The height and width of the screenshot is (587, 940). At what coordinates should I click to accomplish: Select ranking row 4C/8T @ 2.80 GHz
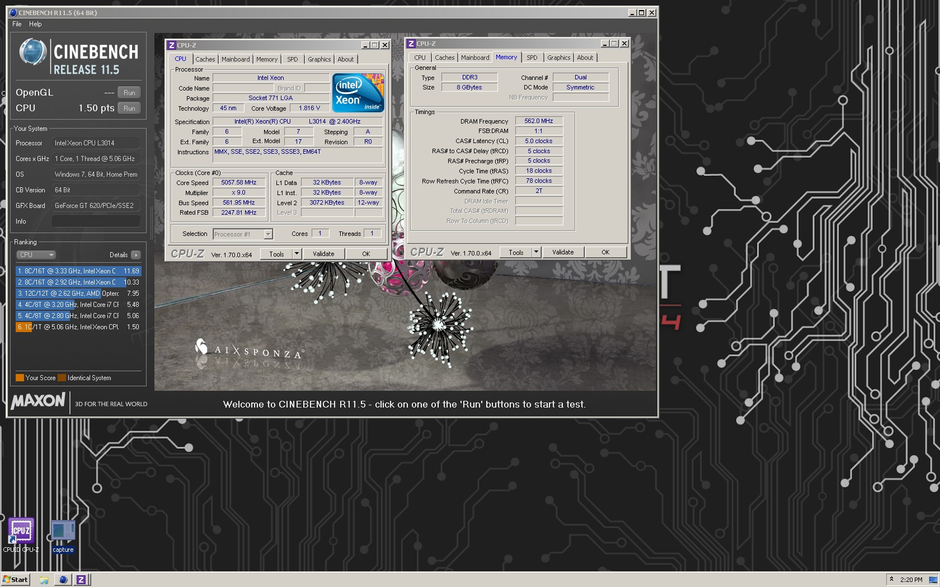(x=78, y=316)
